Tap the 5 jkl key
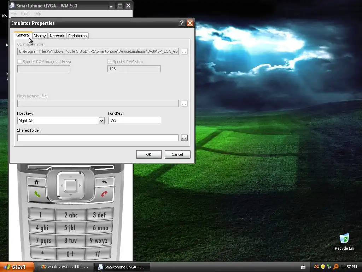This screenshot has width=362, height=272. (71, 228)
